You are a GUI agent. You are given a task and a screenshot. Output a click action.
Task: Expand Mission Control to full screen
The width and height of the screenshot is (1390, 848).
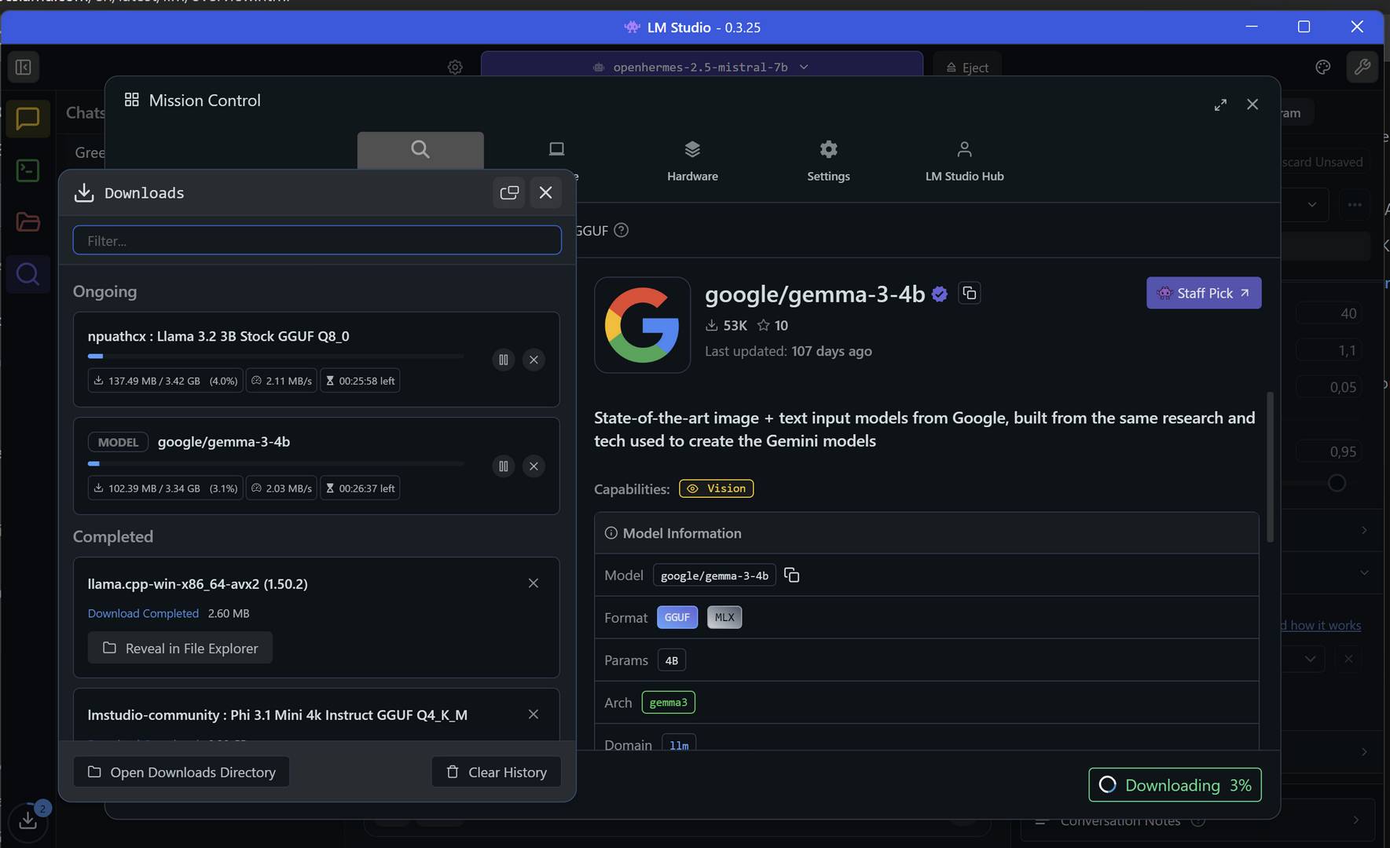[1220, 104]
